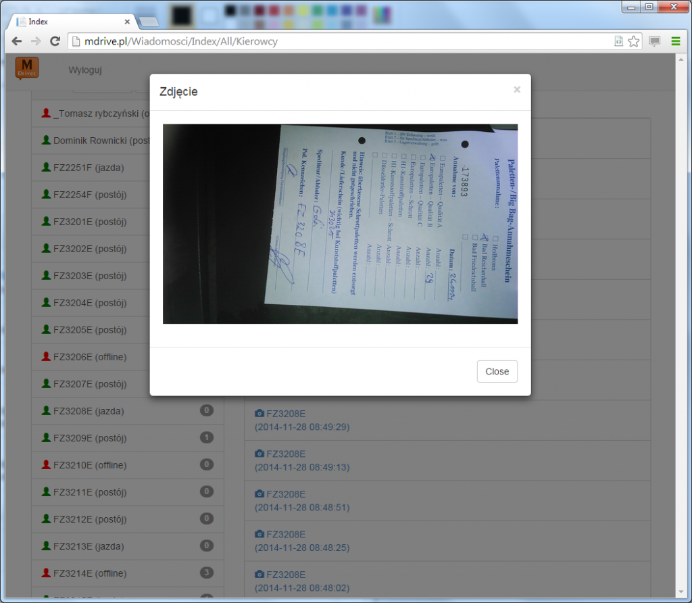Click the Wyloguj link

pos(85,70)
